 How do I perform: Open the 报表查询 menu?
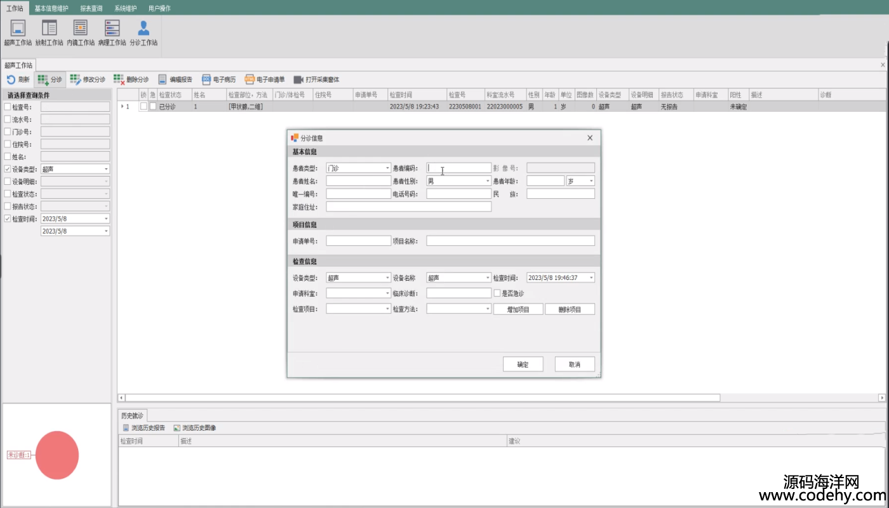[91, 8]
